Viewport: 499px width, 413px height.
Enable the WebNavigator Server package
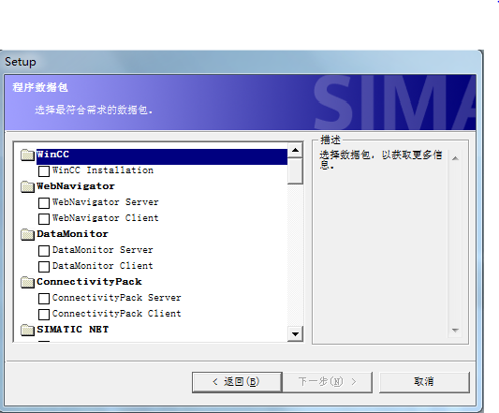(44, 203)
